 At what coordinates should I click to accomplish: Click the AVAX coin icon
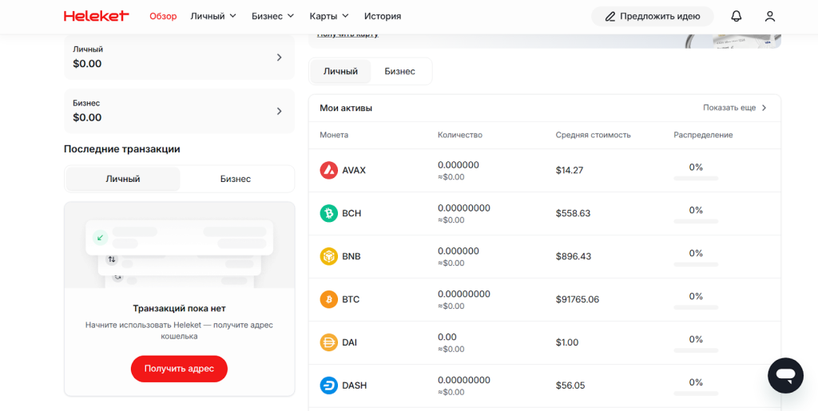[328, 170]
